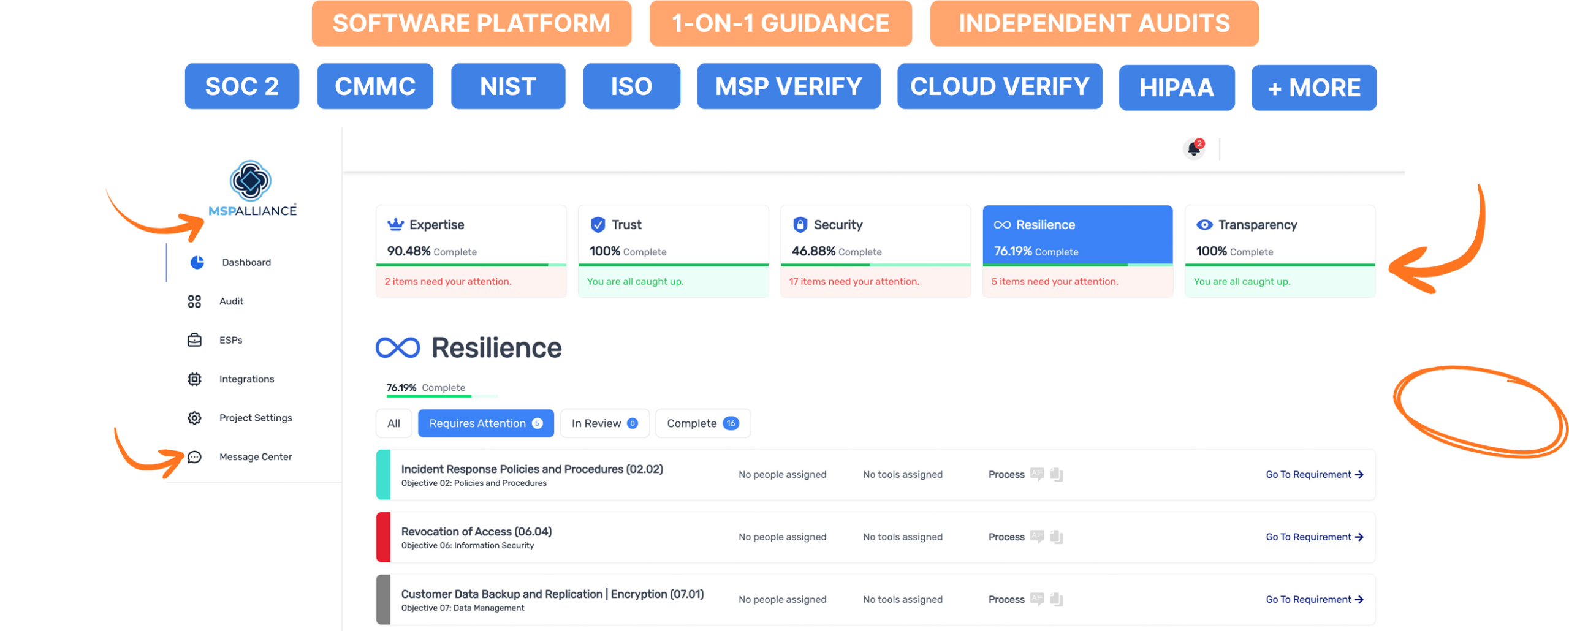Open Audit via its grid icon
Screen dimensions: 1569x631
(194, 301)
